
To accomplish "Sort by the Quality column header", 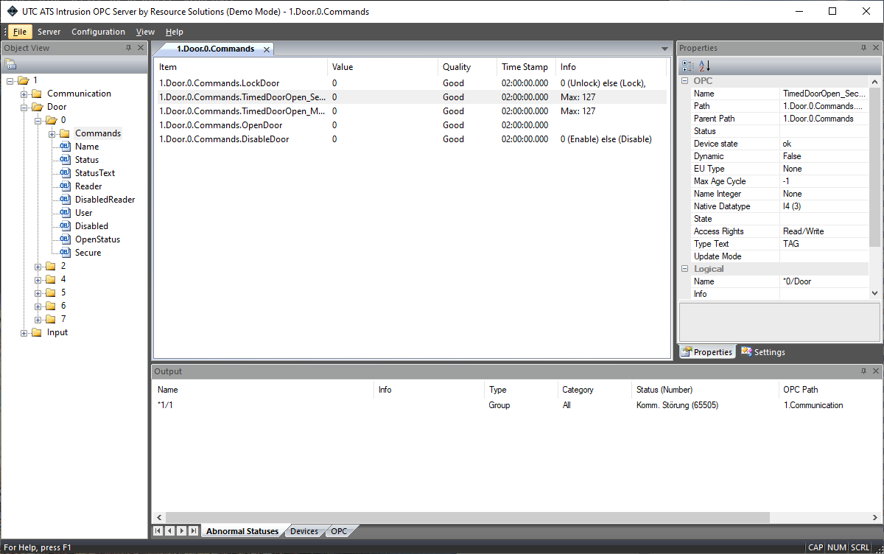I will [x=467, y=67].
